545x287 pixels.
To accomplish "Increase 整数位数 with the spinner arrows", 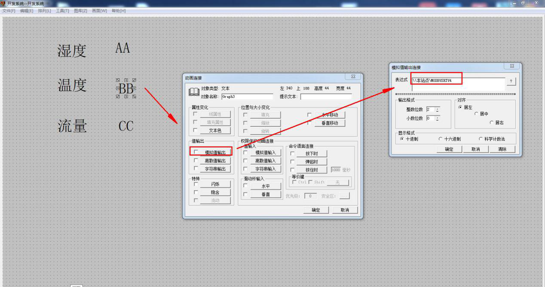I will 438,108.
